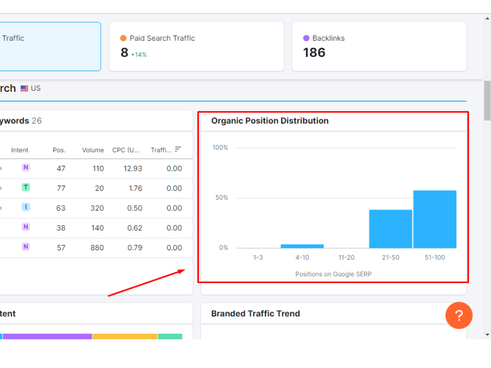Click the page vertical scrollbar thumb
Screen dimensions: 491x368
point(487,101)
